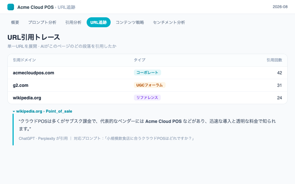Sort by the タイプ column header
Viewport: 295px width, 184px height.
139,60
